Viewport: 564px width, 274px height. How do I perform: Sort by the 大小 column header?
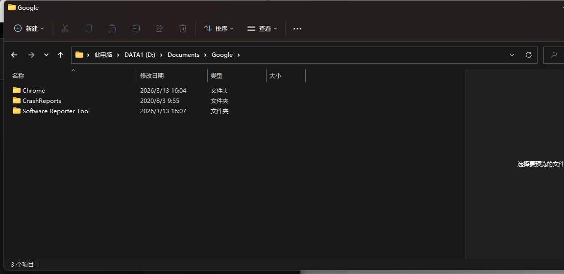275,76
